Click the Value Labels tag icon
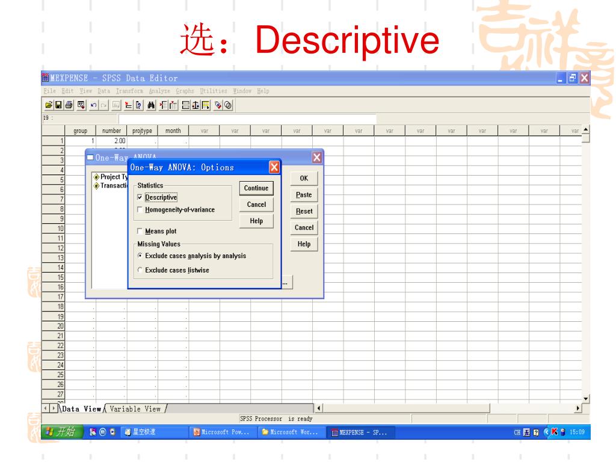The width and height of the screenshot is (616, 462). [218, 105]
